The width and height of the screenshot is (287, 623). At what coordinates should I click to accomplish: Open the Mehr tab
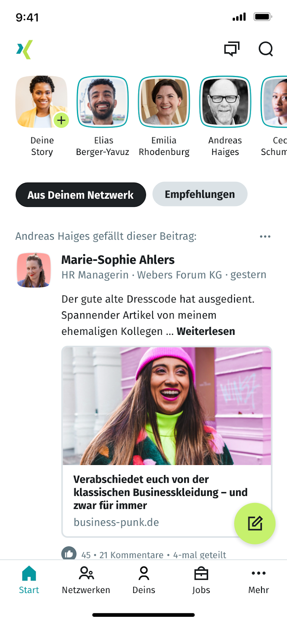coord(259,580)
